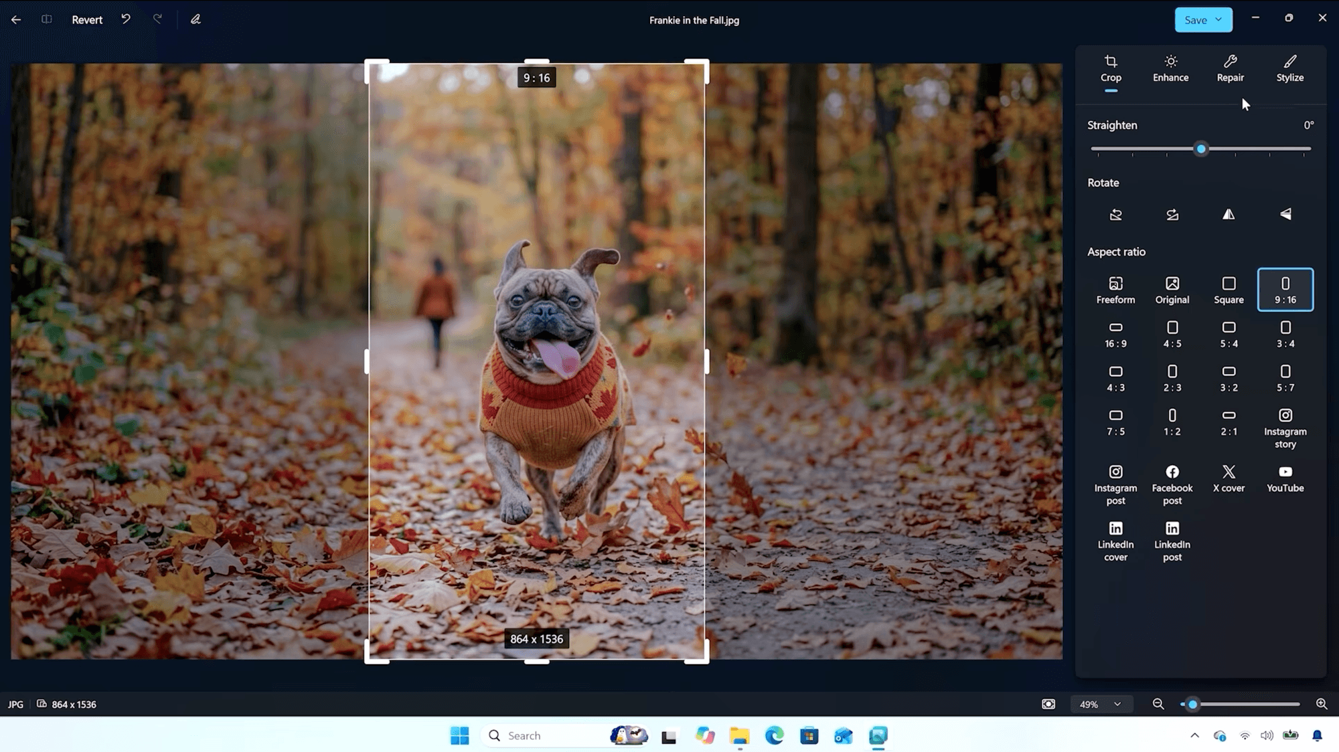Select the X cover preset
This screenshot has height=752, width=1339.
(x=1229, y=479)
